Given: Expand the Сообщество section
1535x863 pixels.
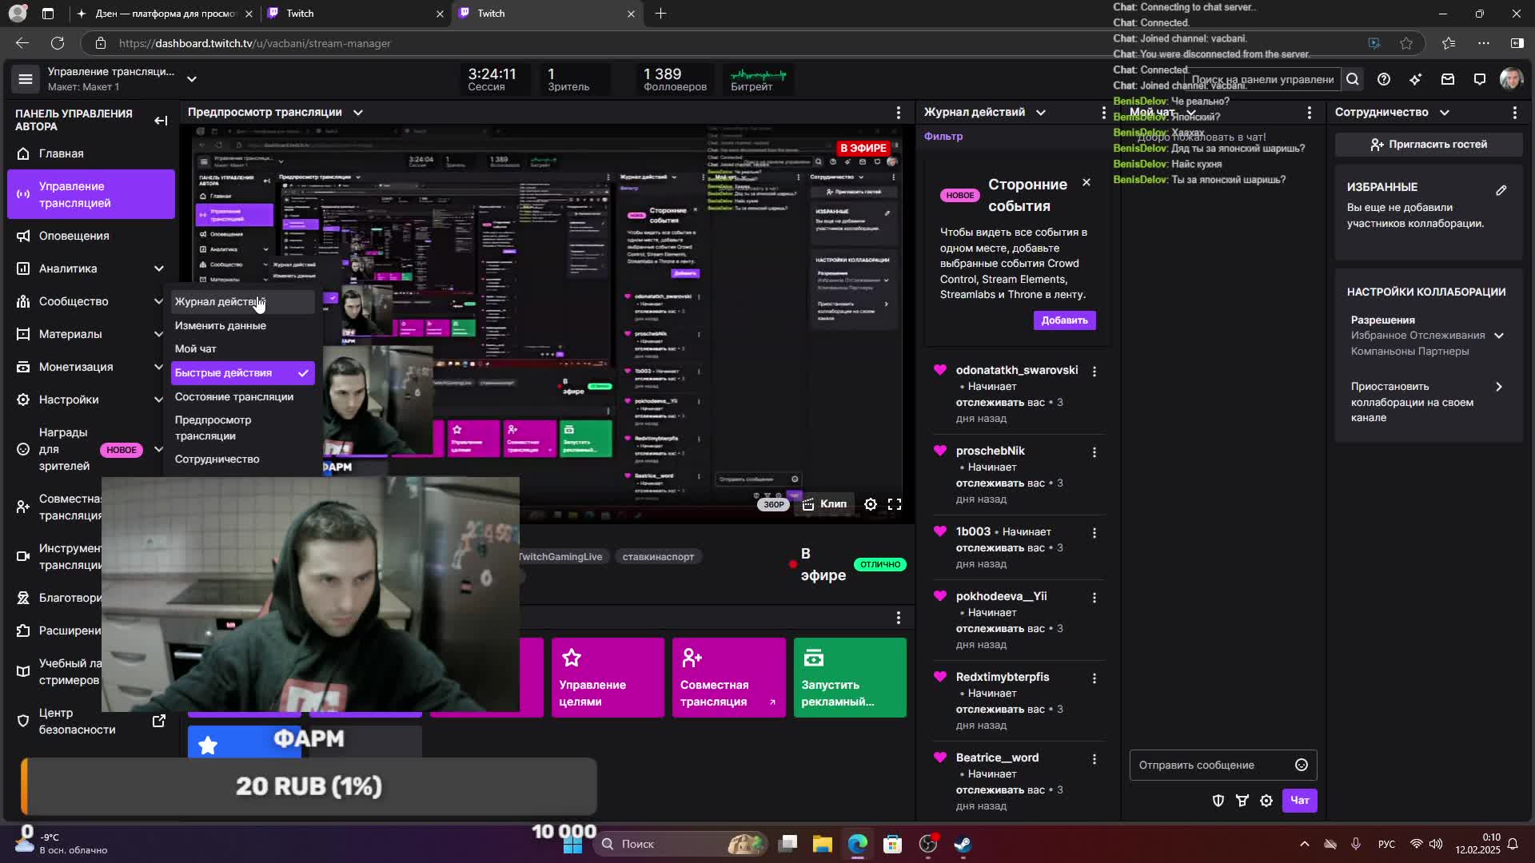Looking at the screenshot, I should click(x=158, y=301).
